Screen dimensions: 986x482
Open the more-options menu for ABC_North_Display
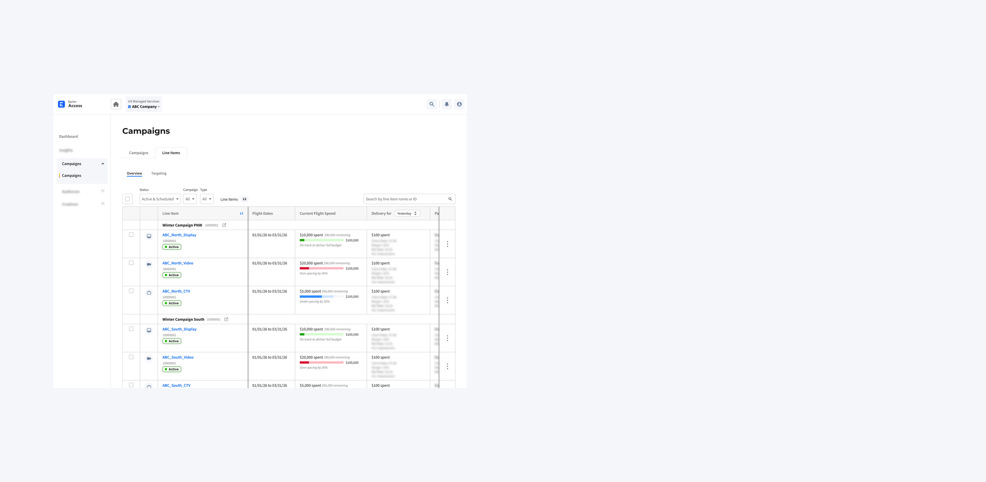pos(447,244)
